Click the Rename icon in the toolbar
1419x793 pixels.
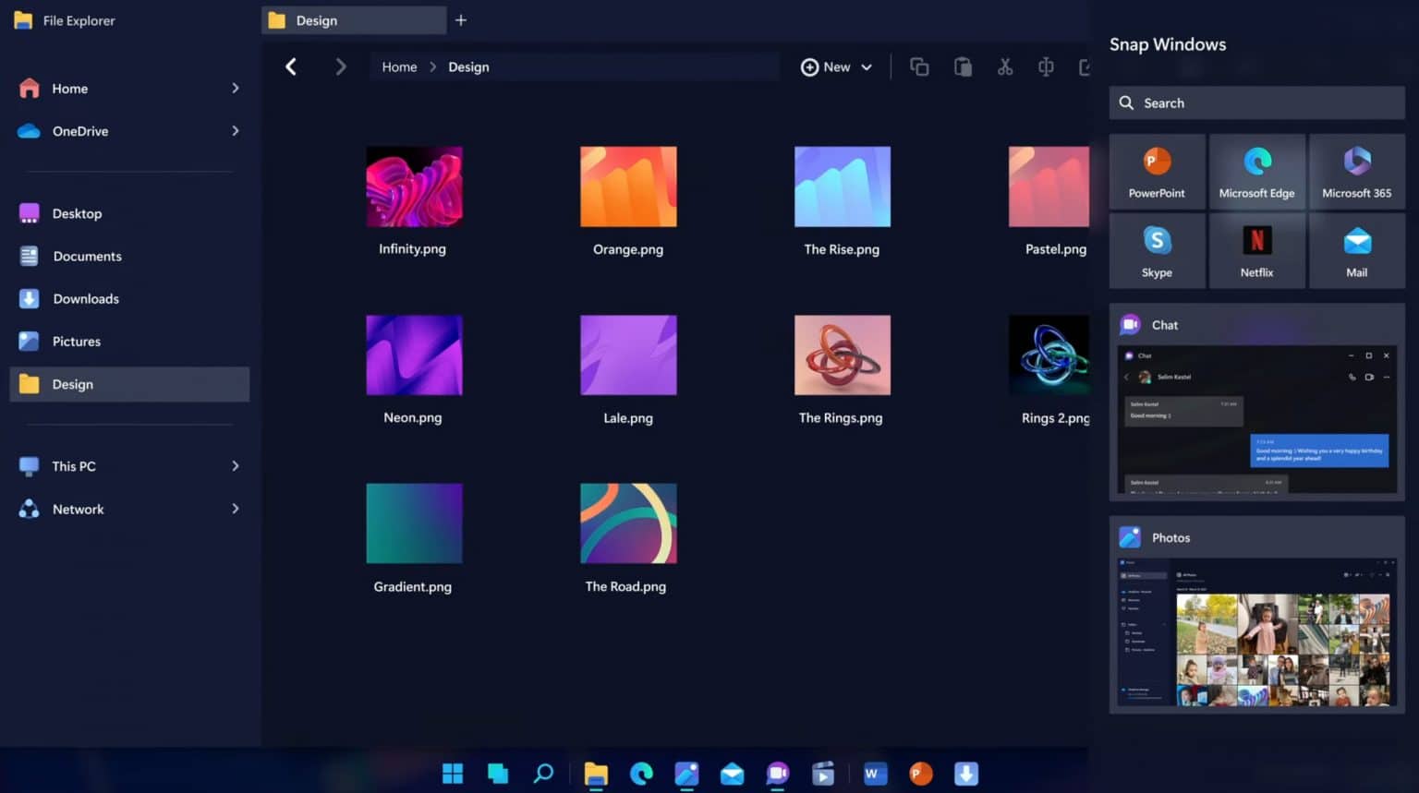1045,66
